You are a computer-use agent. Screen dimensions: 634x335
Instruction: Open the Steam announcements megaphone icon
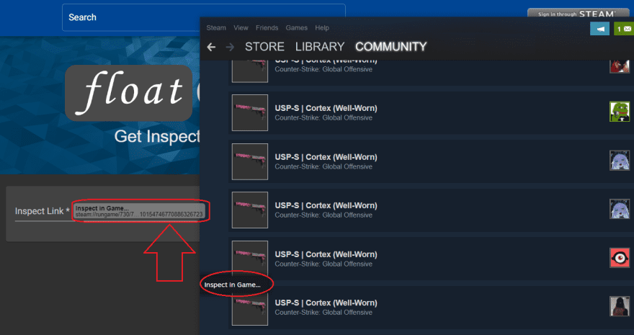point(599,29)
